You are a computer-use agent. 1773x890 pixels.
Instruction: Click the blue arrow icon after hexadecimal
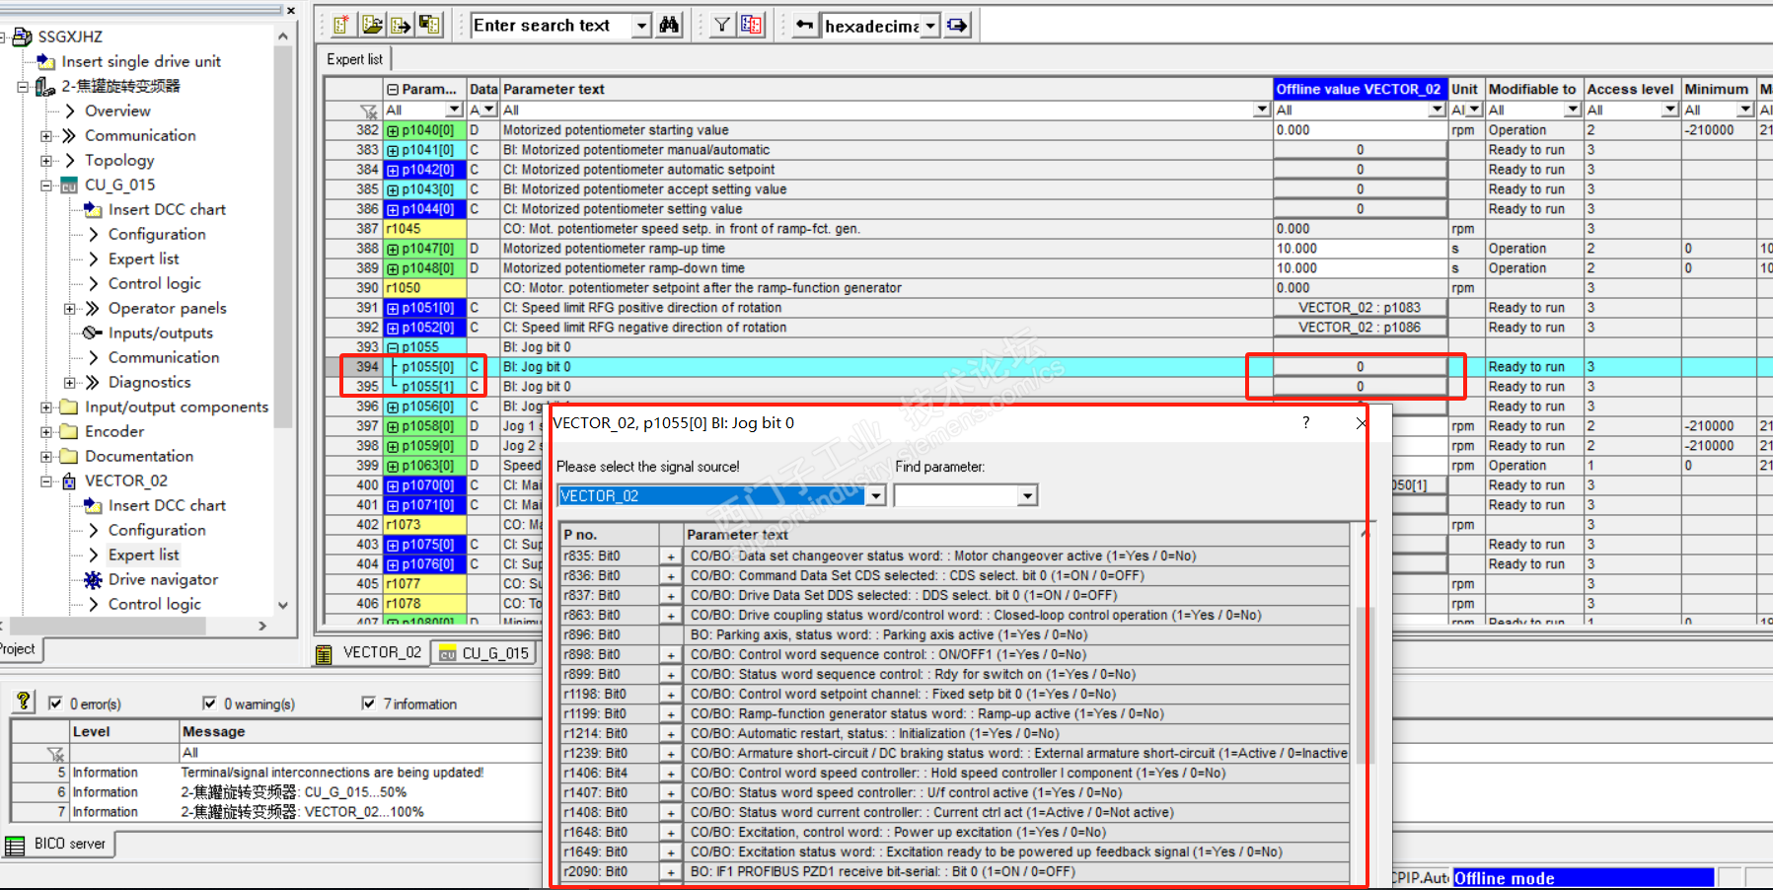(x=957, y=25)
